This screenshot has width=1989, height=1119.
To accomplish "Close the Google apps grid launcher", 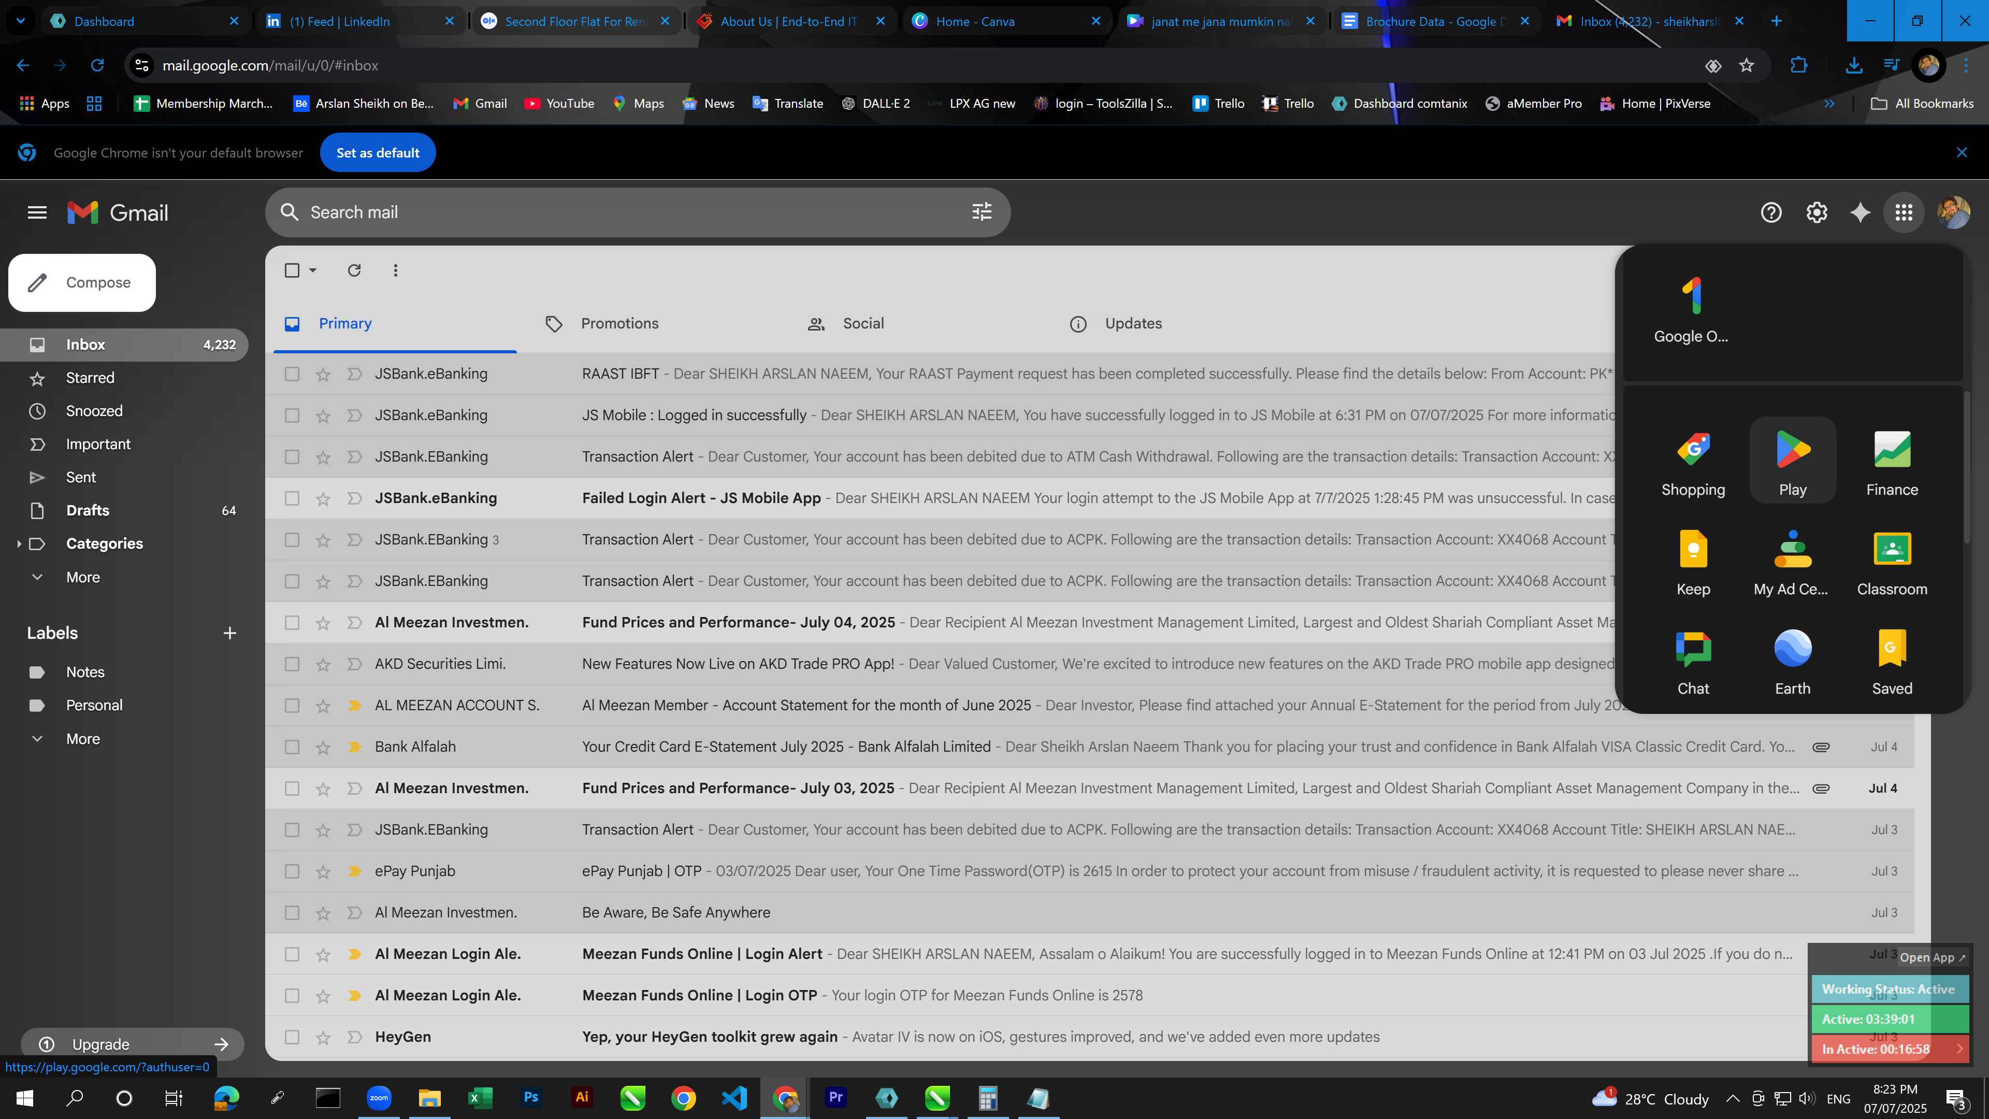I will (1904, 212).
